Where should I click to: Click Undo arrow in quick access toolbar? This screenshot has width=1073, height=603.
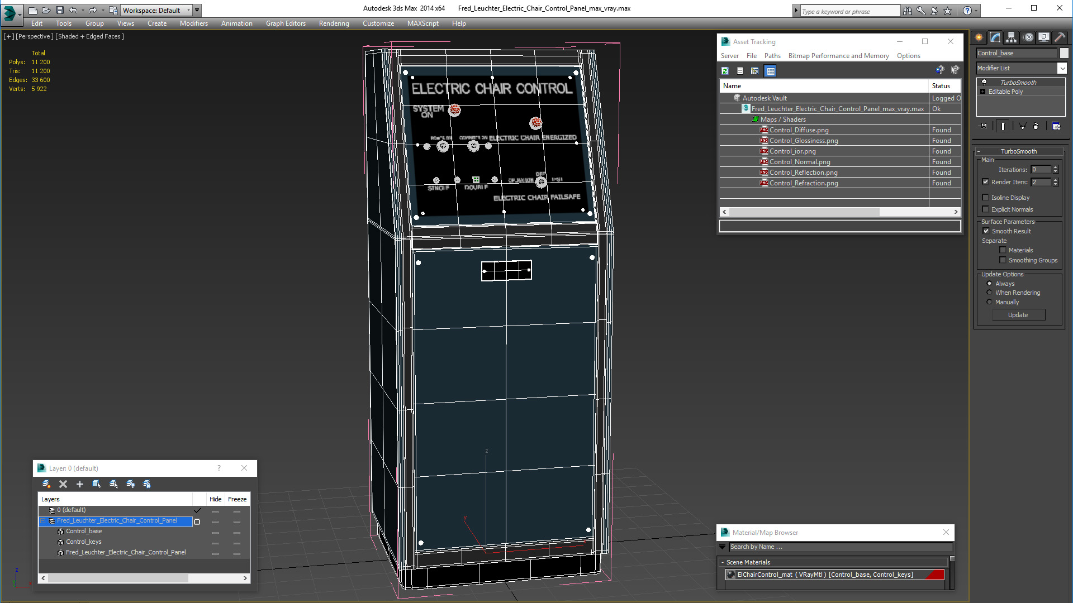point(73,10)
